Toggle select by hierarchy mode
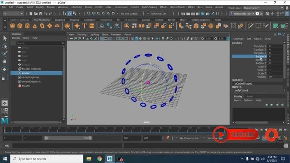The image size is (290, 163). tap(64, 13)
